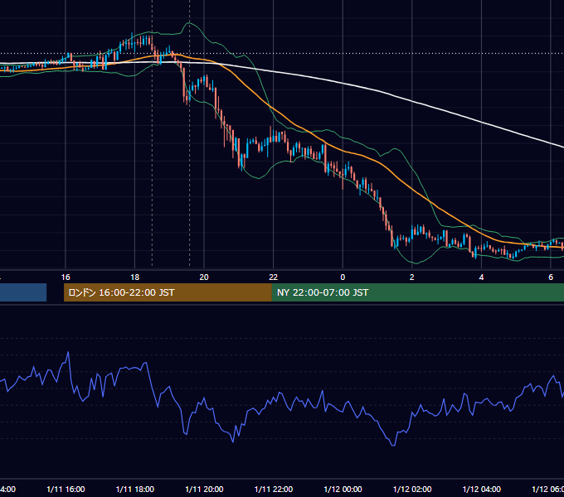
Task: Click the 16 hour label on the price chart
Action: pyautogui.click(x=66, y=277)
